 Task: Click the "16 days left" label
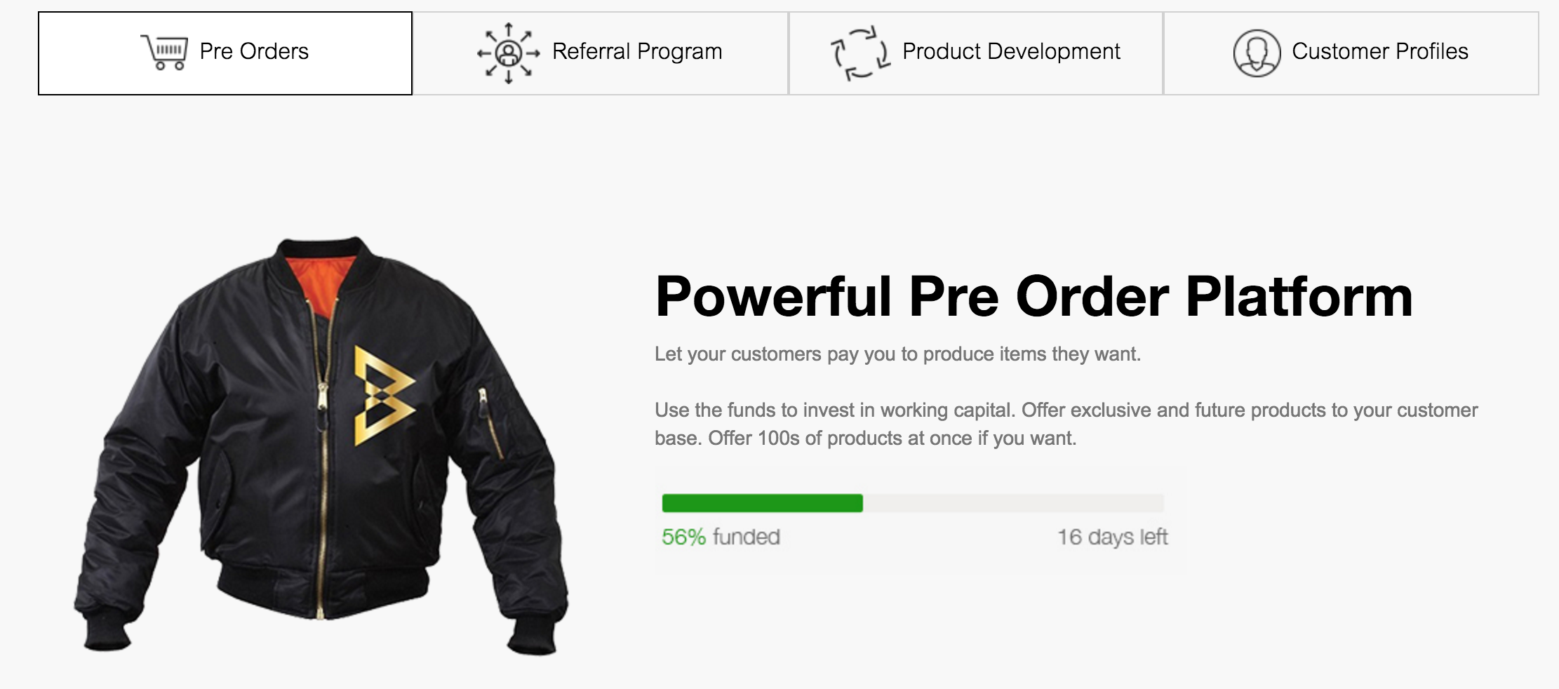1112,537
